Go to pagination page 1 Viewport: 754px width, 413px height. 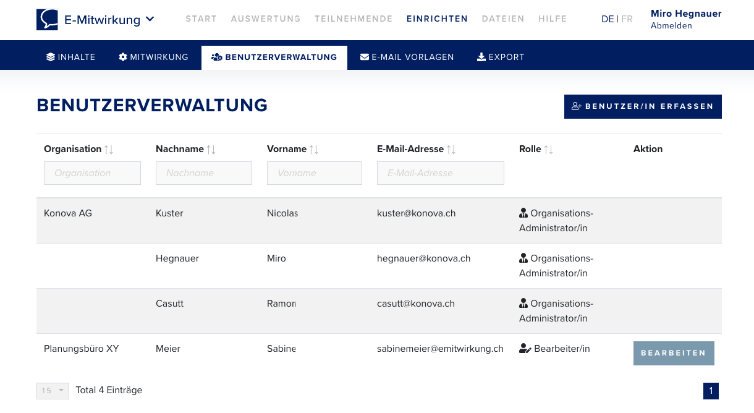711,391
